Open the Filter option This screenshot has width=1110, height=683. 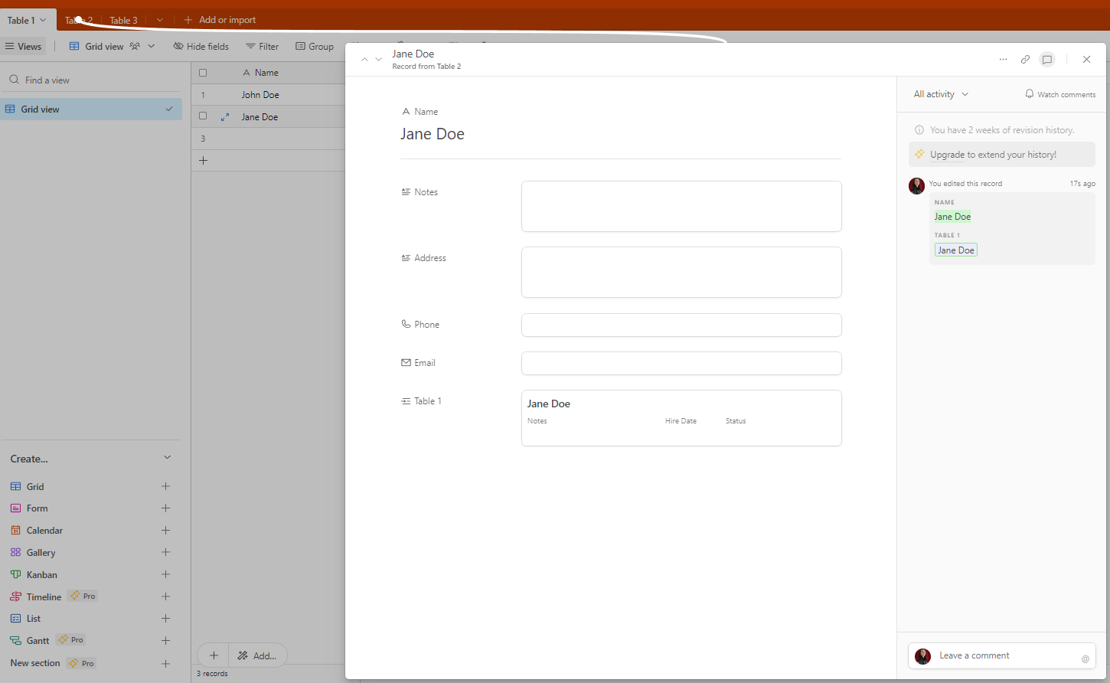click(x=262, y=47)
